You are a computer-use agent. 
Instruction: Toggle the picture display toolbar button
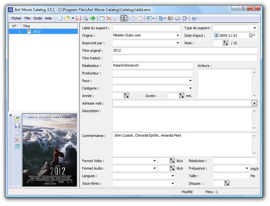point(124,18)
